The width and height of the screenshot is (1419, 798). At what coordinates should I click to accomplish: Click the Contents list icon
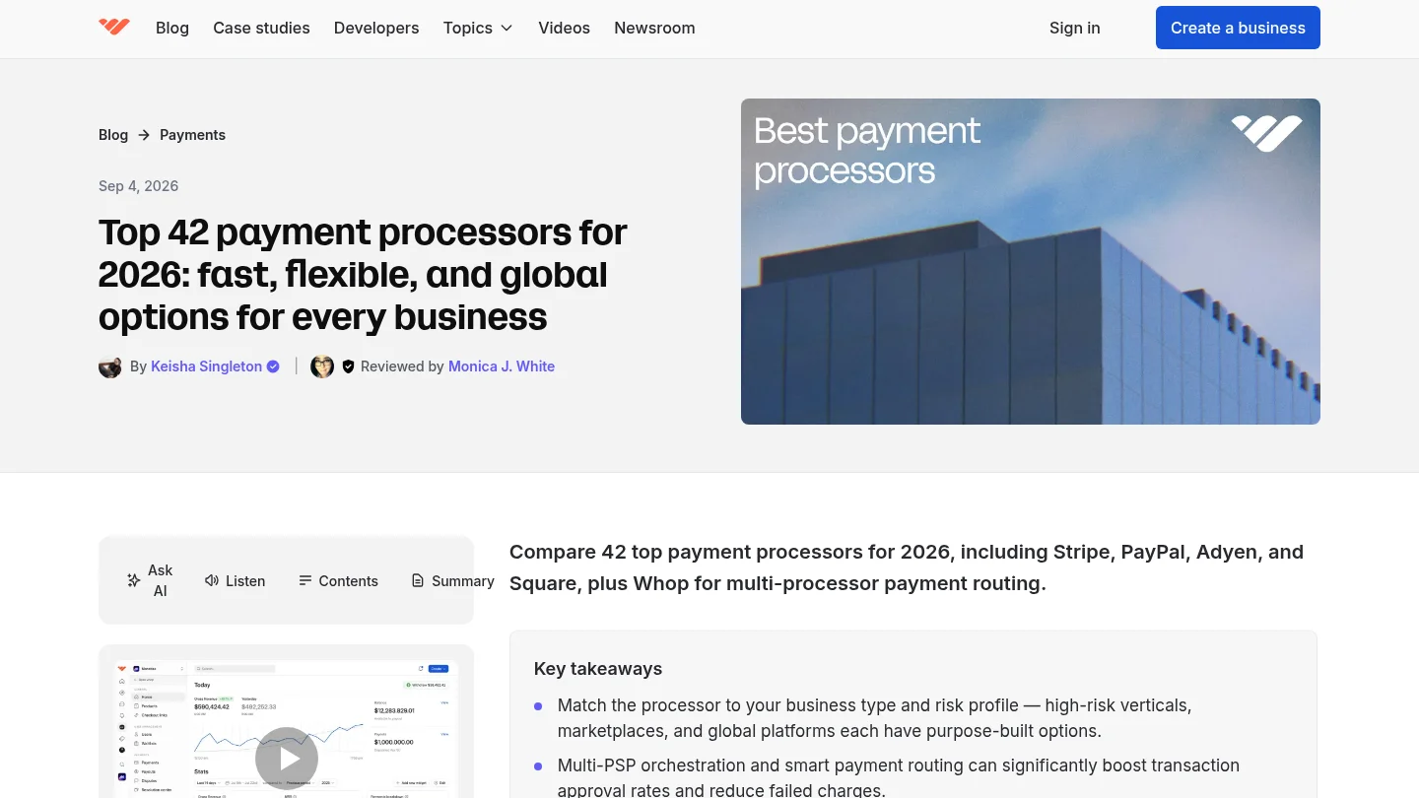(x=305, y=581)
